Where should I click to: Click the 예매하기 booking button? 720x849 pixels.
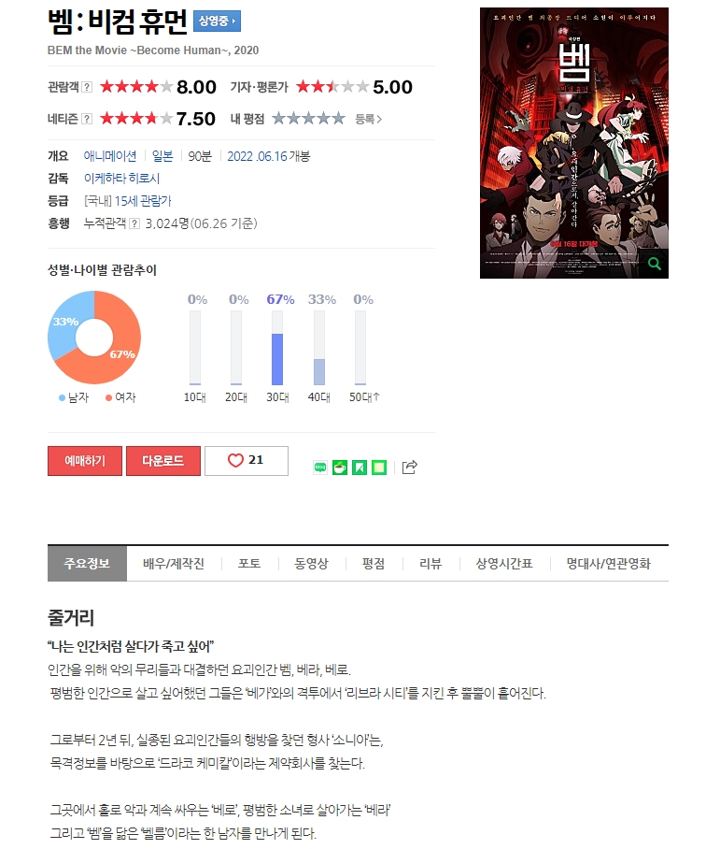[x=85, y=461]
